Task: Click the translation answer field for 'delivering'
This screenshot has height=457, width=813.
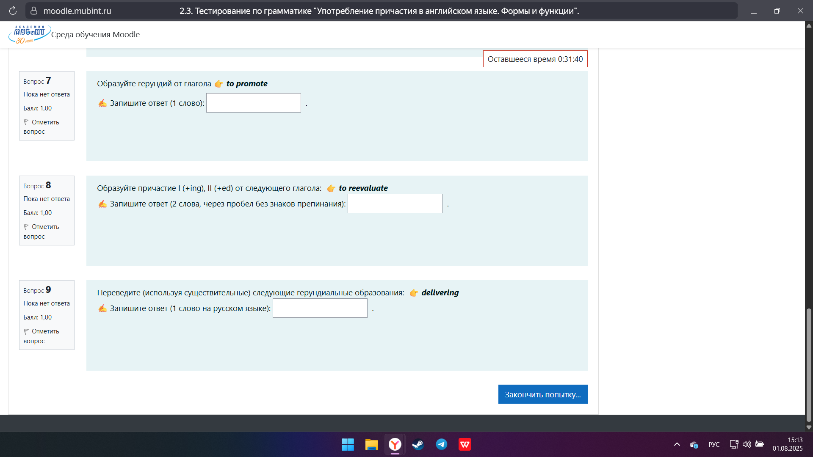Action: point(320,308)
